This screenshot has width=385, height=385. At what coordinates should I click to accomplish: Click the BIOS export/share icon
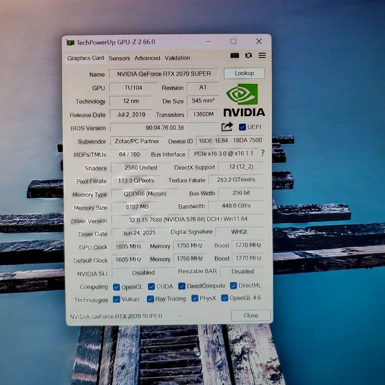point(227,127)
